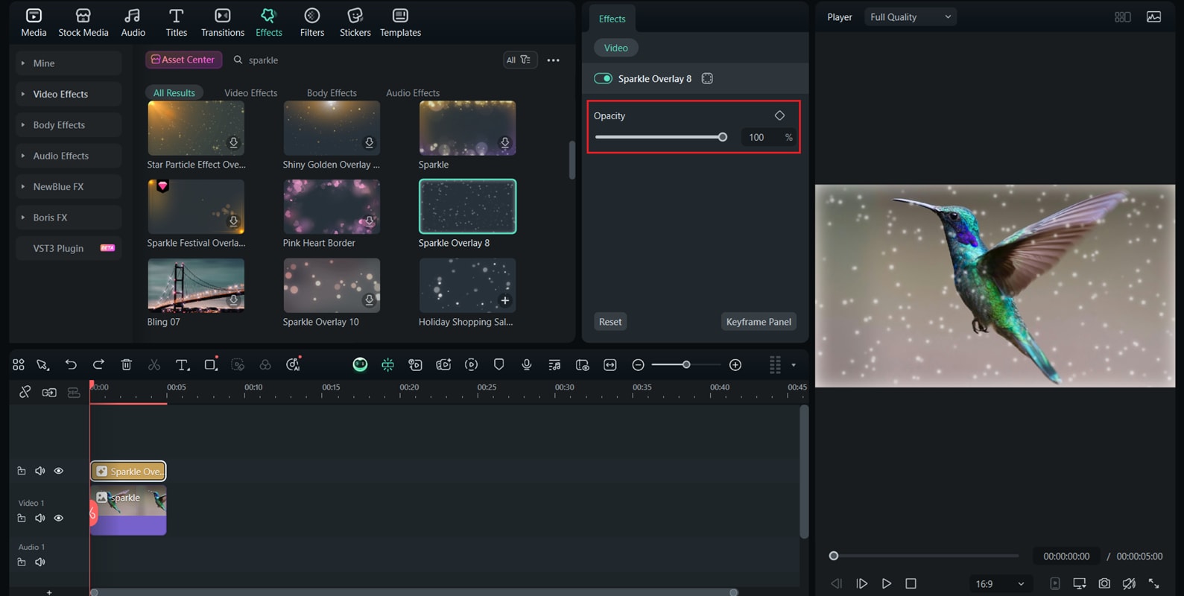The width and height of the screenshot is (1184, 596).
Task: Zoom out timeline with minus icon
Action: click(x=638, y=364)
